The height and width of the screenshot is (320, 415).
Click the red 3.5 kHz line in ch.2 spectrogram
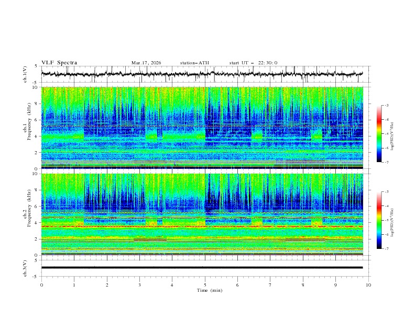point(202,226)
